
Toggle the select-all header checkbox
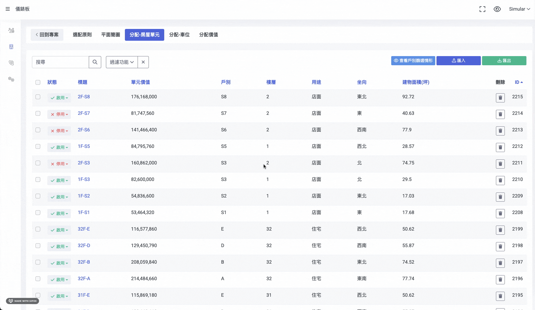(38, 82)
